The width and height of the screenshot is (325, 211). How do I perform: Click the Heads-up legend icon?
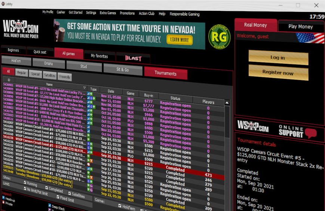click(3, 197)
